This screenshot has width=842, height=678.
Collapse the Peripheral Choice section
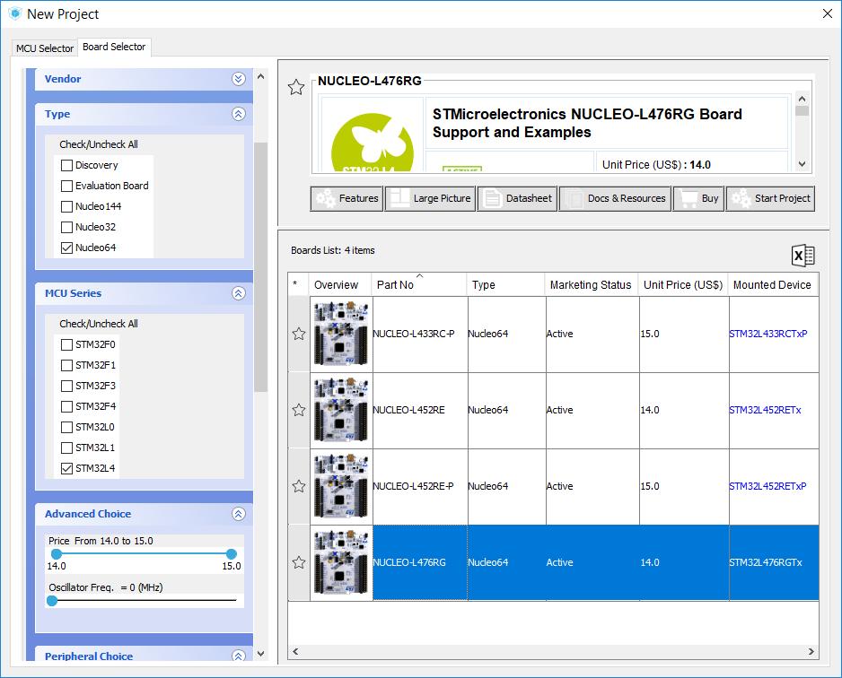pyautogui.click(x=239, y=656)
